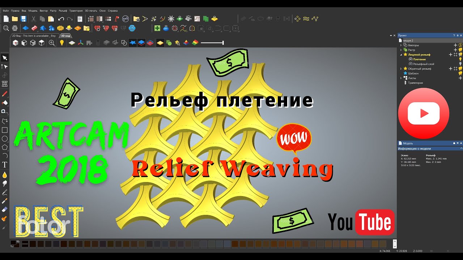Choose the red pencil drawing tool

point(5,94)
